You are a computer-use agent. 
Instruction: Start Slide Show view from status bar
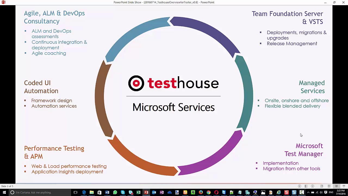pyautogui.click(x=344, y=186)
